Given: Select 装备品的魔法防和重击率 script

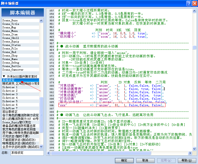Looking at the screenshot, I should point(21,126).
